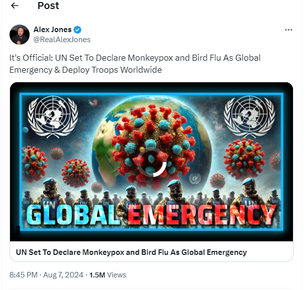
Task: Click the blue GLOBAL word in thumbnail
Action: [73, 214]
